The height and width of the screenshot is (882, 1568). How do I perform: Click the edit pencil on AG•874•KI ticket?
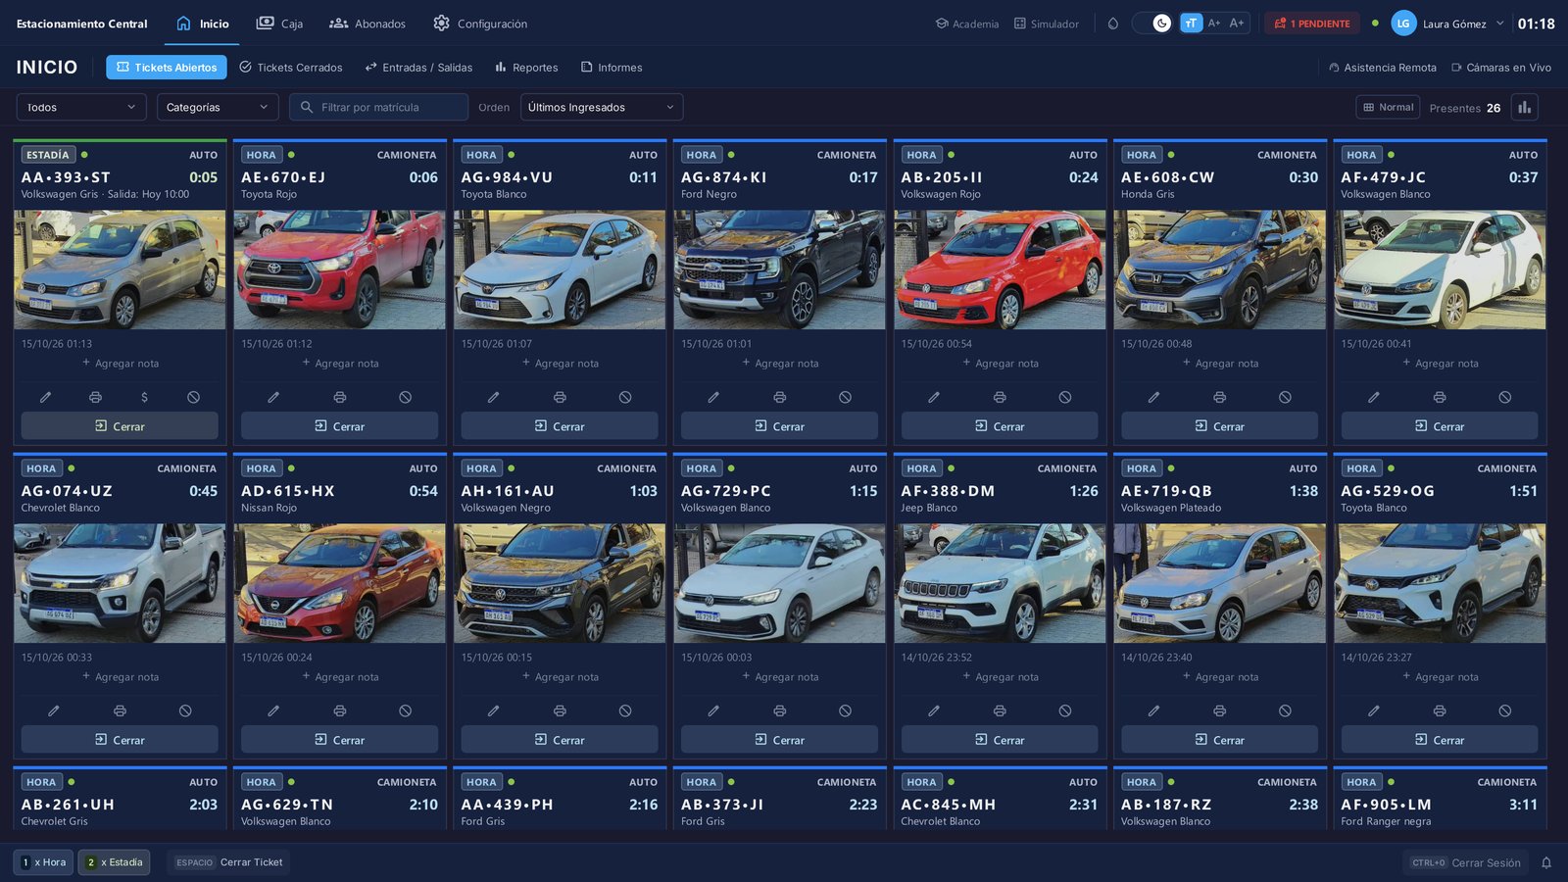click(x=713, y=397)
